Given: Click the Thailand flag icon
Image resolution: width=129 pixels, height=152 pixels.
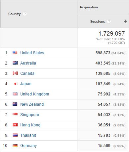Looking at the screenshot, I should coord(15,135).
